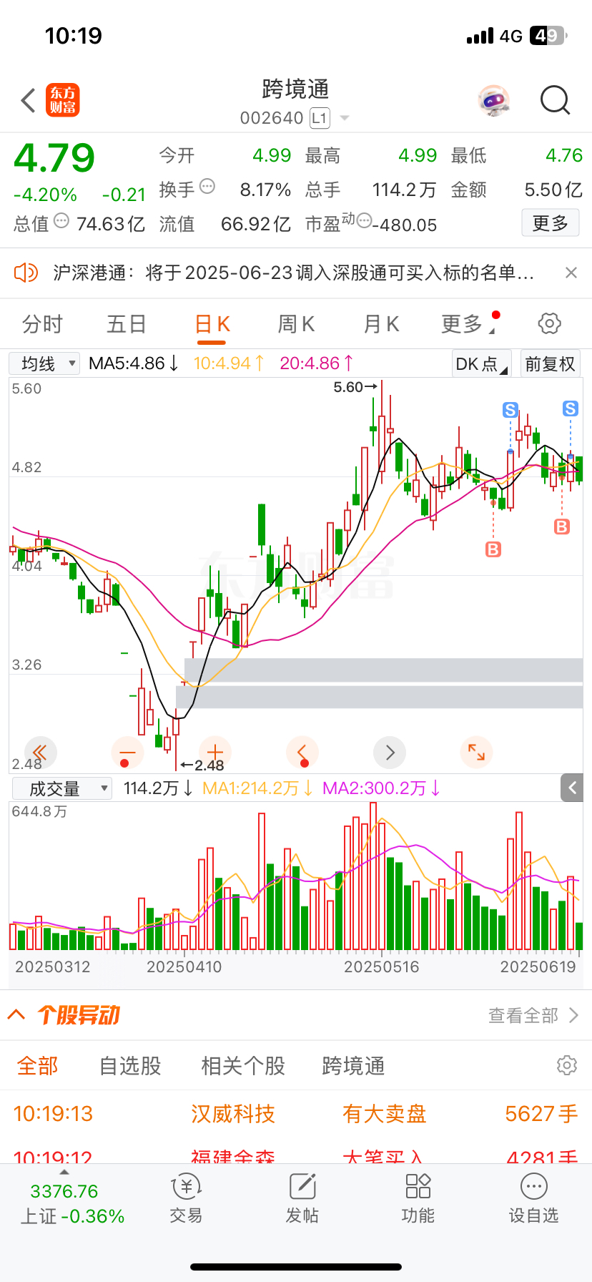Select 自选股 filter tab
This screenshot has width=592, height=1282.
click(129, 1066)
